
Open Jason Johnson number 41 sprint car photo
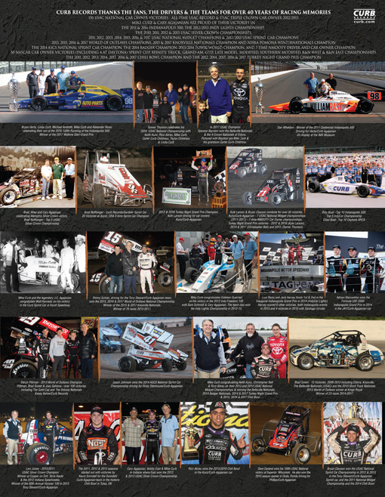pyautogui.click(x=146, y=347)
